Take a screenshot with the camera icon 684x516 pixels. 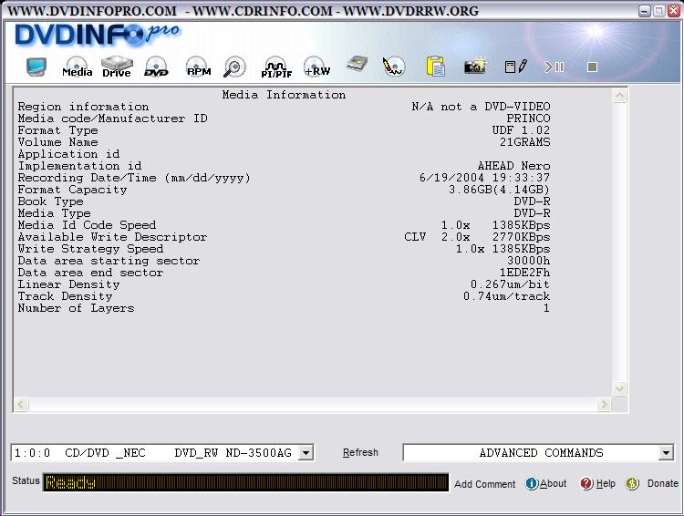(x=475, y=67)
